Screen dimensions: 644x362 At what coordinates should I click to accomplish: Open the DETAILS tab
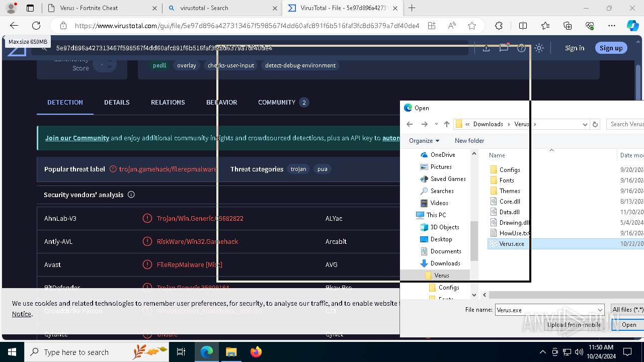point(117,102)
